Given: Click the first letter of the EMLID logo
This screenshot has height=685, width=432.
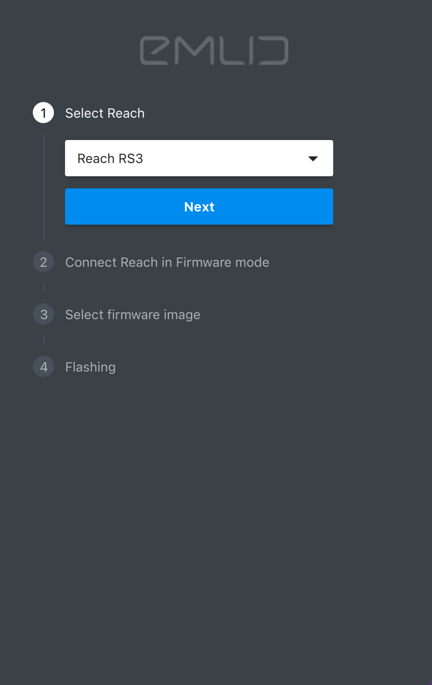Looking at the screenshot, I should (154, 50).
